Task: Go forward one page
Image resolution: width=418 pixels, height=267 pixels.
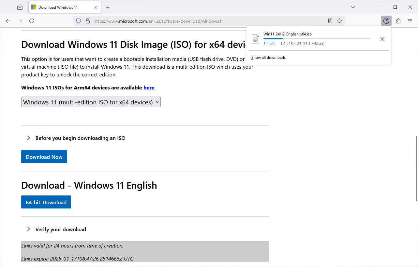Action: (x=20, y=21)
